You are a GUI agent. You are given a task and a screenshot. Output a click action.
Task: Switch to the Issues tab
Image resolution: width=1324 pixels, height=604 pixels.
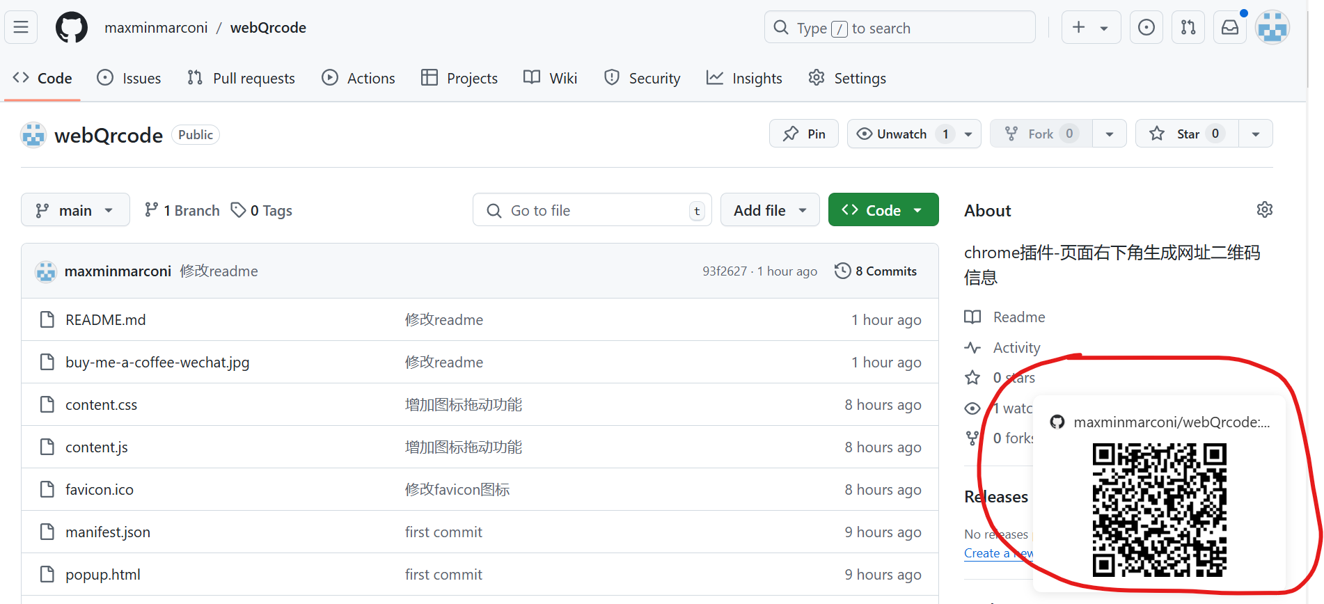[129, 78]
